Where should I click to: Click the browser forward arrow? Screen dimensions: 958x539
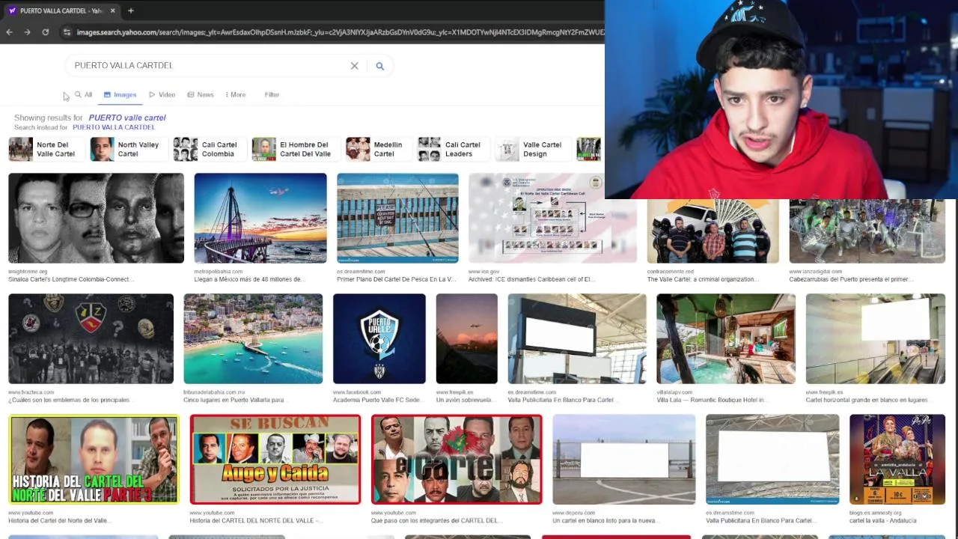27,32
